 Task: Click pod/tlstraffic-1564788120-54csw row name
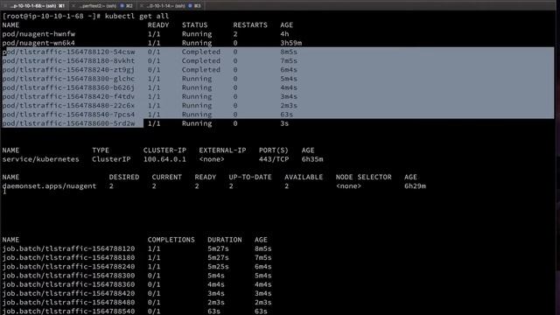coord(68,52)
